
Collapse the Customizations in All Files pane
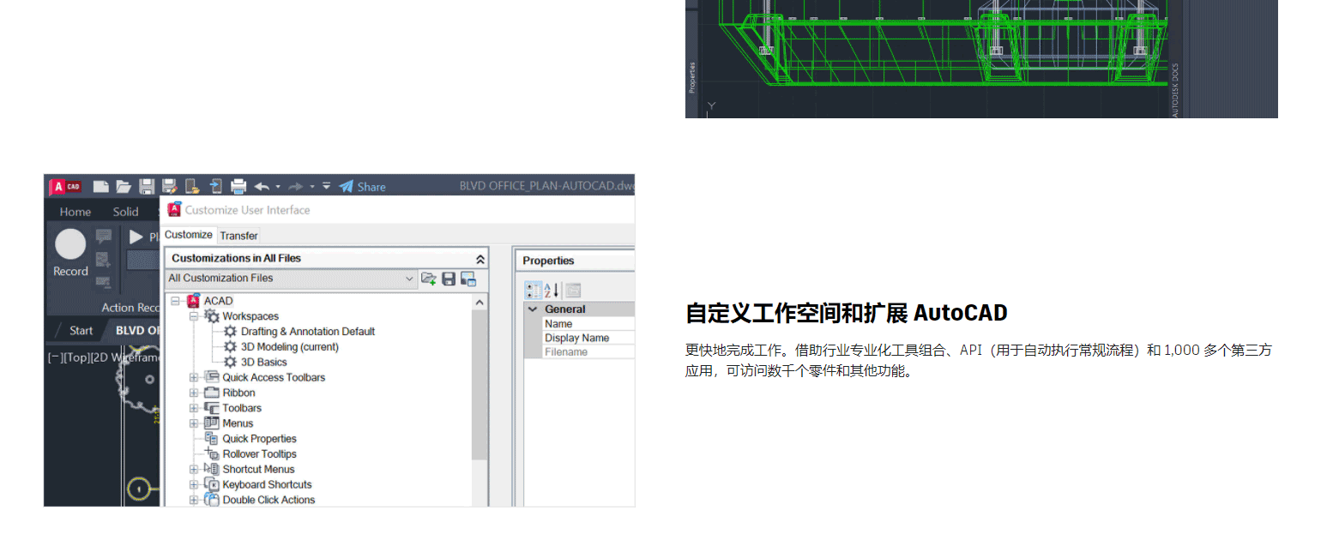[480, 258]
